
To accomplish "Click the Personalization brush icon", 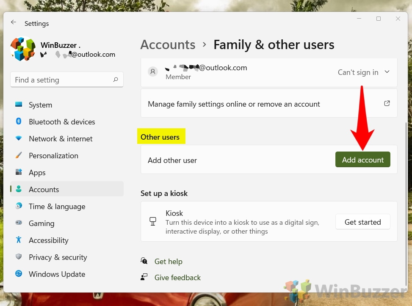I will [19, 155].
